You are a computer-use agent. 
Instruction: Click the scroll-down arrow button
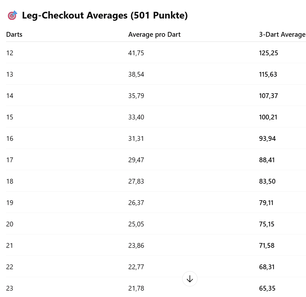click(x=190, y=279)
